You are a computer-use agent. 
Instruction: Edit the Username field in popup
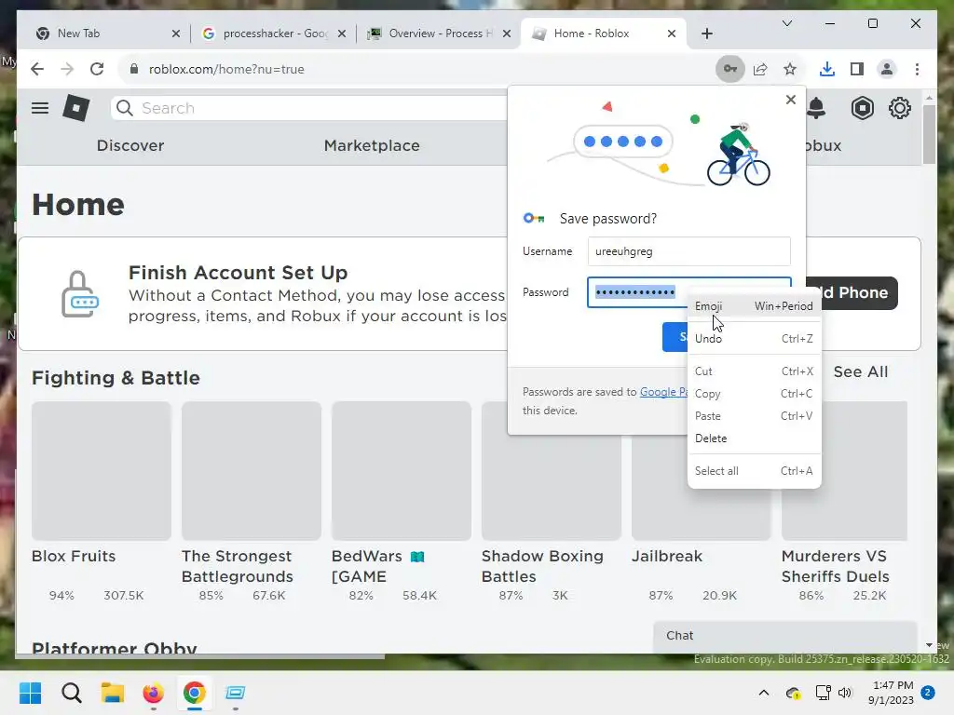pyautogui.click(x=688, y=251)
